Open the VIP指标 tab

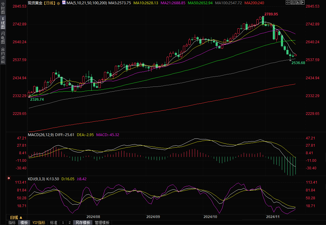pyautogui.click(x=39, y=223)
